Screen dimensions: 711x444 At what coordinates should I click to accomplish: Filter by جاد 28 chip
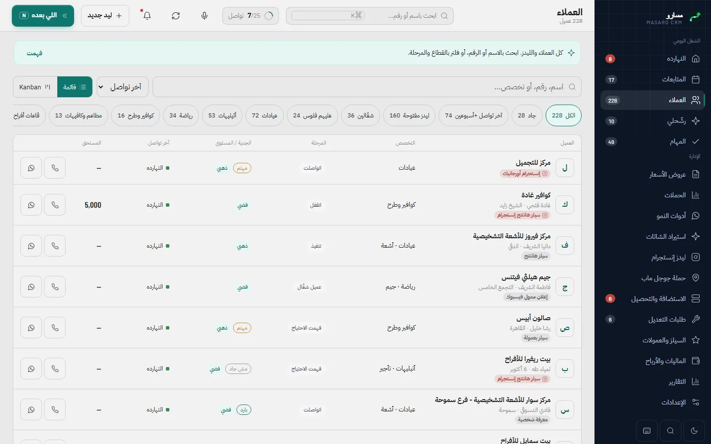pyautogui.click(x=527, y=115)
